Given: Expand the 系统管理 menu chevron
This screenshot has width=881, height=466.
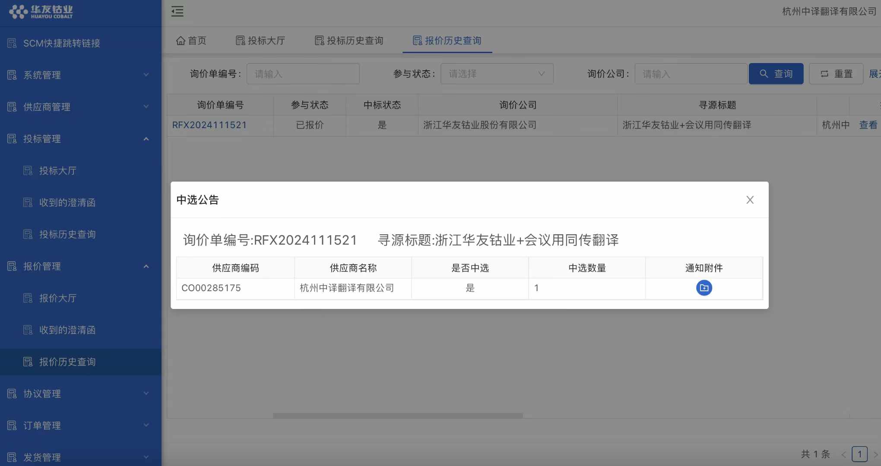Looking at the screenshot, I should point(146,75).
